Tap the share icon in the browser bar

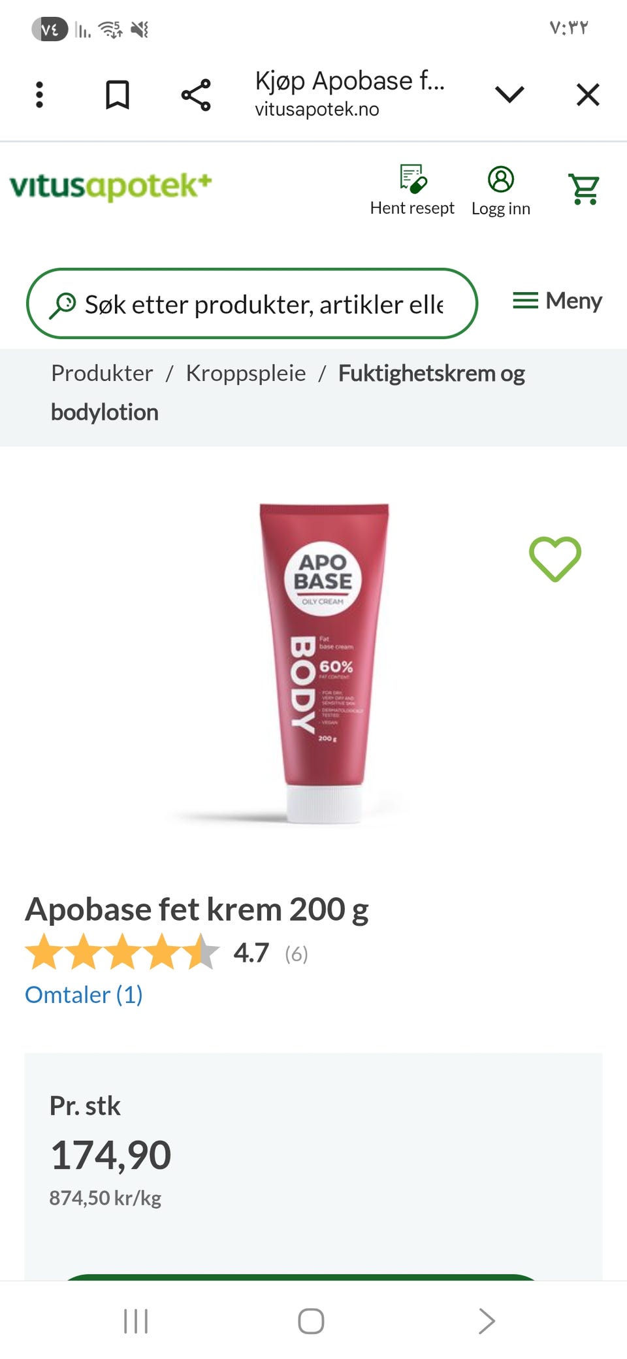196,95
